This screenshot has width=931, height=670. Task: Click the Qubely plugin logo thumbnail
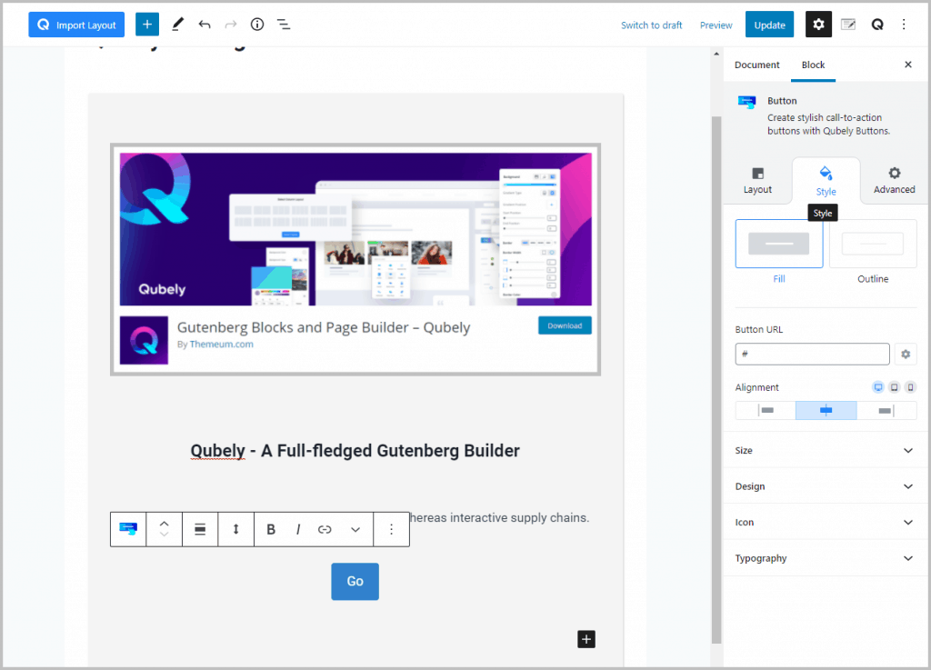(x=144, y=340)
